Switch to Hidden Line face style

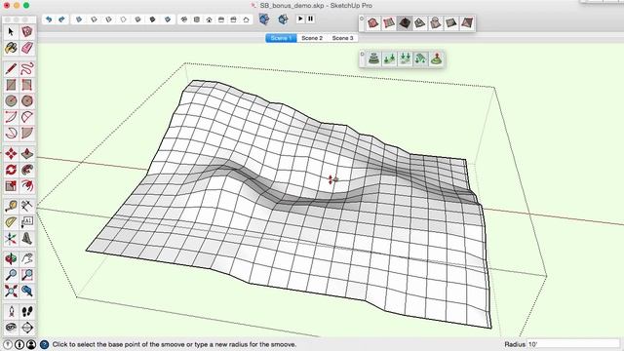click(x=124, y=19)
